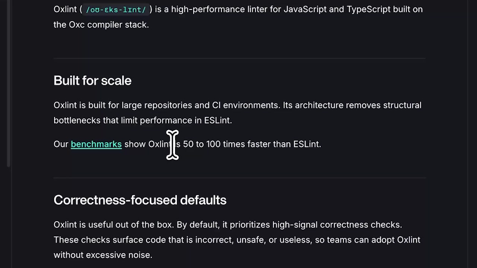
Task: Select the pronunciation code snippet /oʊ-ɛks-lɪnt/
Action: [116, 9]
